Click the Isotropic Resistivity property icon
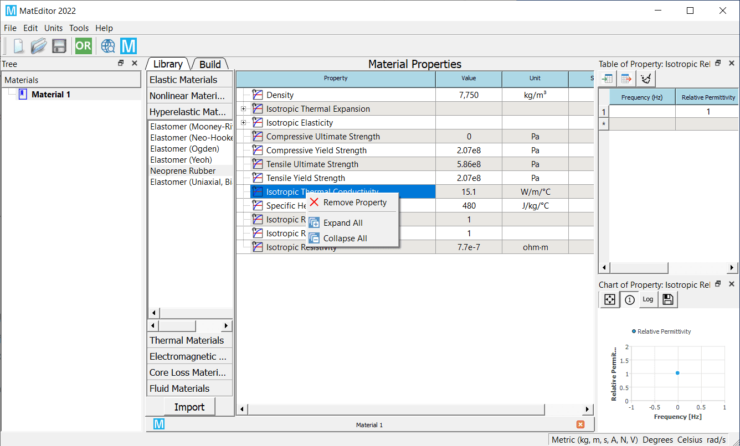 (257, 247)
